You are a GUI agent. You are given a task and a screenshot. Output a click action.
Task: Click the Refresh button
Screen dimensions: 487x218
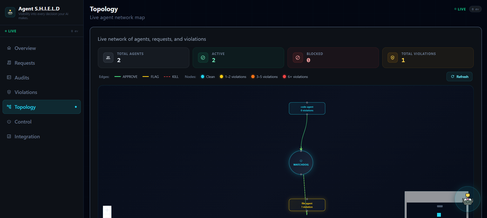(459, 77)
